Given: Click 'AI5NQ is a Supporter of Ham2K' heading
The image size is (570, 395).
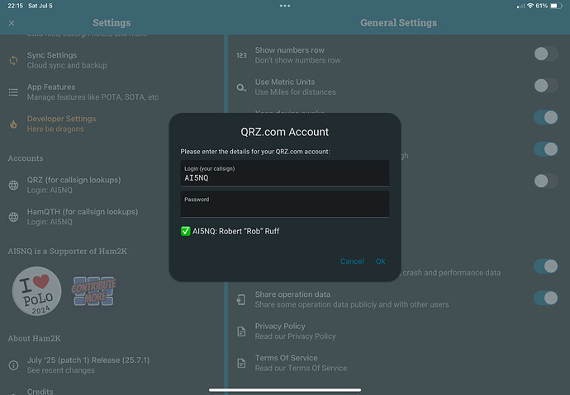Looking at the screenshot, I should 68,251.
